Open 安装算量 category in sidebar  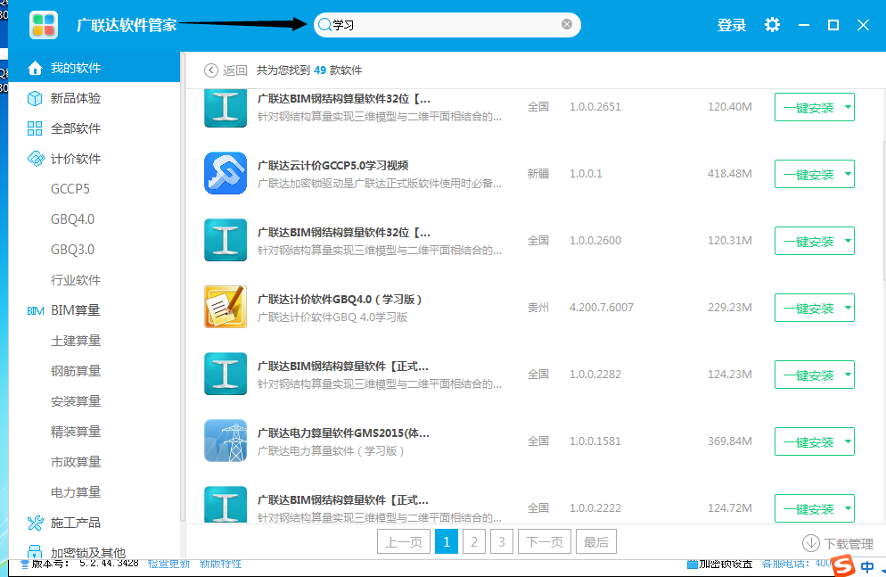coord(76,401)
